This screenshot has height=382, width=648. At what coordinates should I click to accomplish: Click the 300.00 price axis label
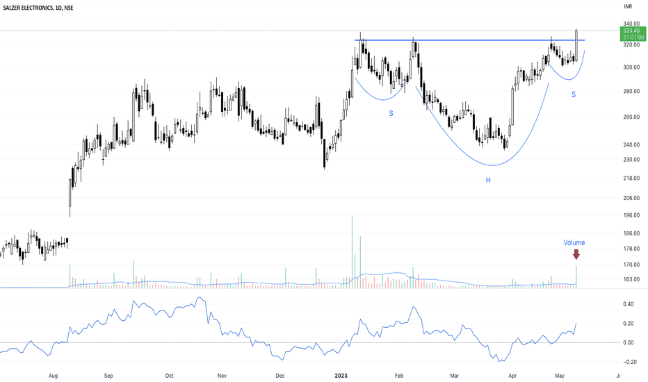pyautogui.click(x=631, y=67)
